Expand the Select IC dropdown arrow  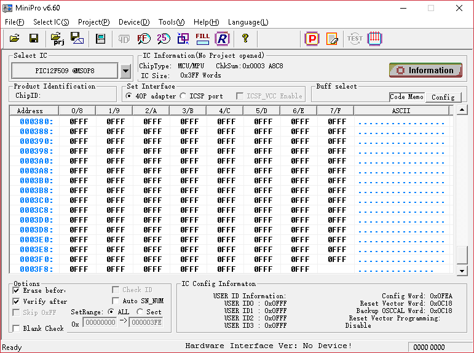tap(125, 71)
